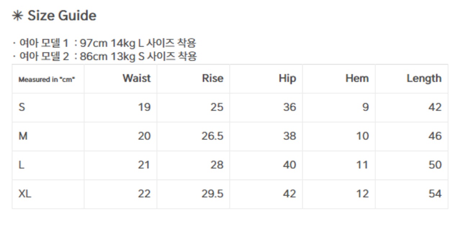Click the Hem value 11 for size L
This screenshot has width=461, height=227.
[x=362, y=165]
